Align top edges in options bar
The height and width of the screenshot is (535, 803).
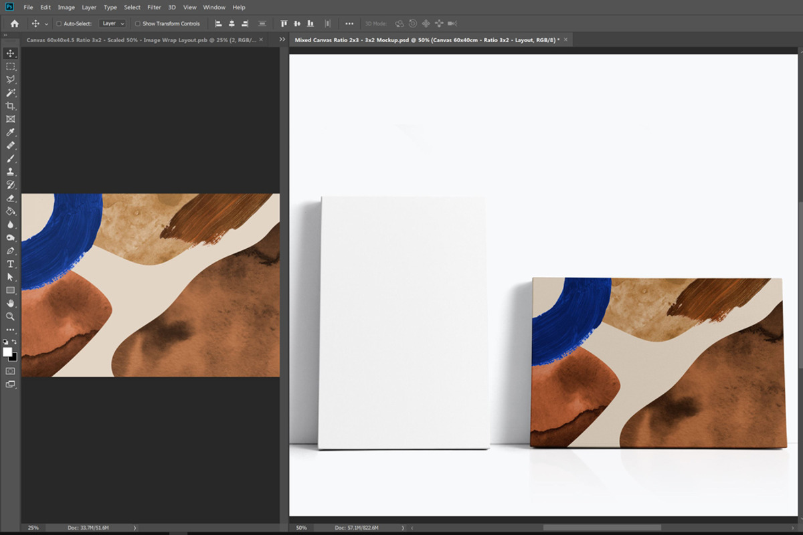coord(284,23)
